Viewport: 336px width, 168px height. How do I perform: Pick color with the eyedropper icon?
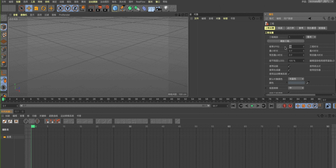click(x=308, y=83)
